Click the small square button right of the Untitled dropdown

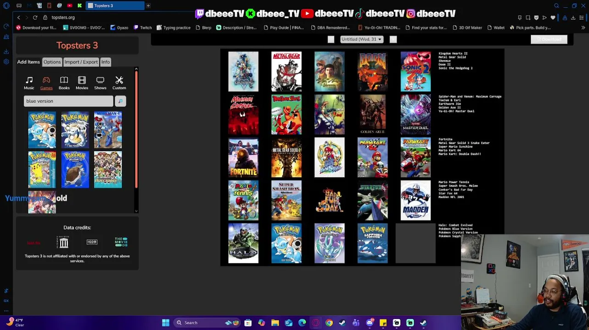point(393,39)
